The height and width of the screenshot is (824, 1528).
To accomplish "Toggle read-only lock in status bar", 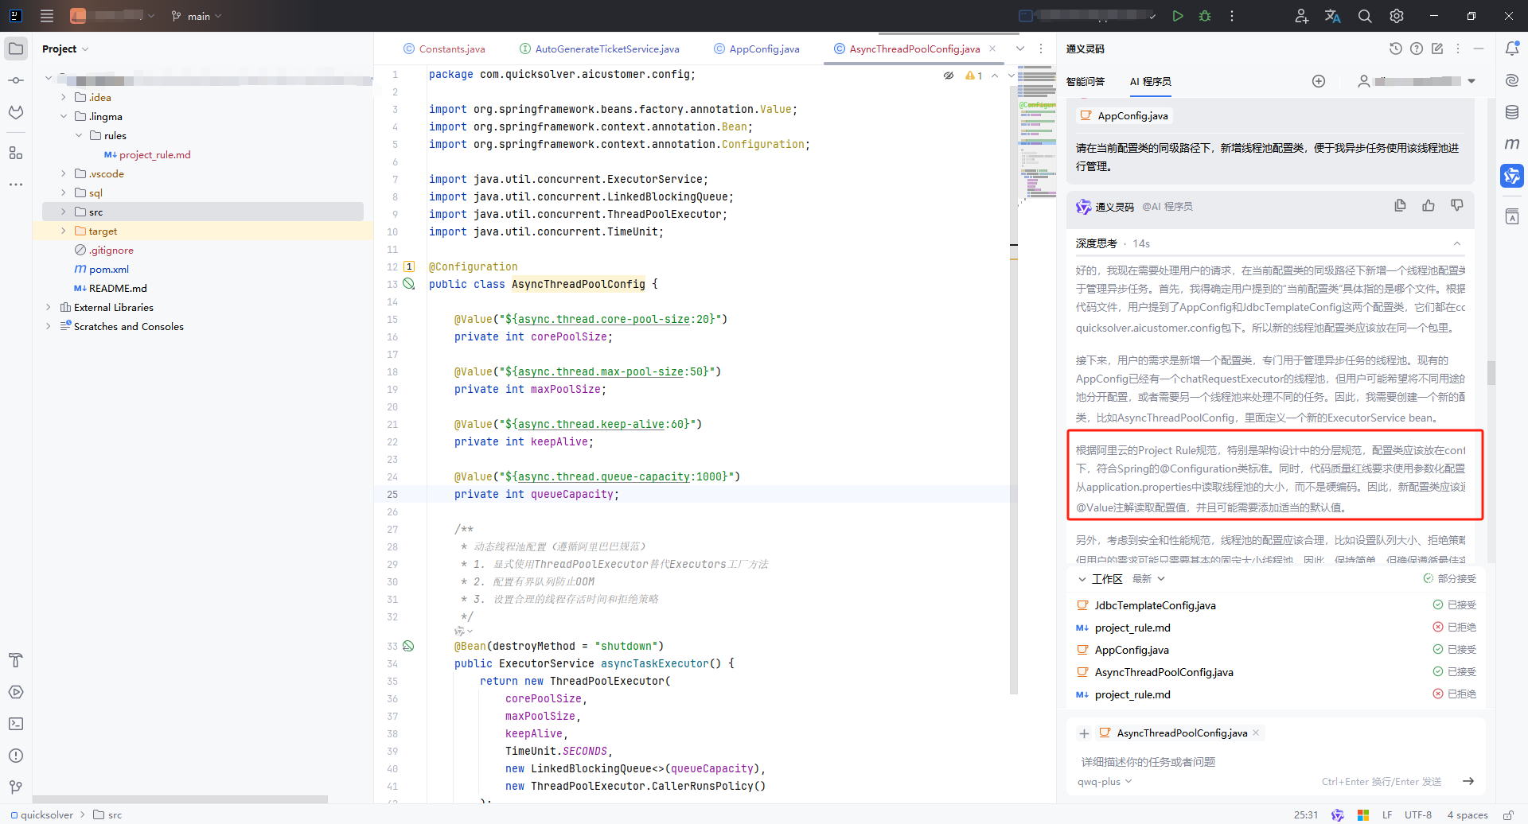I will (1508, 815).
